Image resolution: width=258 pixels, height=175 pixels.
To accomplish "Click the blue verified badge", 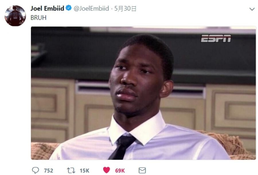I will (x=69, y=8).
